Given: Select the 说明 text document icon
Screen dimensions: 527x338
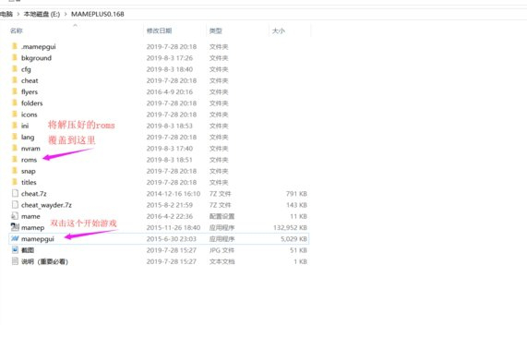Looking at the screenshot, I should (15, 261).
